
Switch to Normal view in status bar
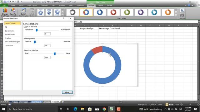(167, 105)
